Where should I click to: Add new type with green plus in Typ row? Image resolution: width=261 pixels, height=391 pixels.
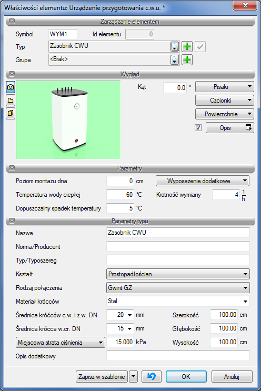pyautogui.click(x=187, y=47)
